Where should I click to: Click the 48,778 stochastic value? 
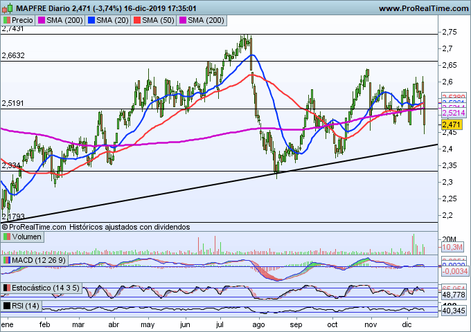pyautogui.click(x=454, y=295)
